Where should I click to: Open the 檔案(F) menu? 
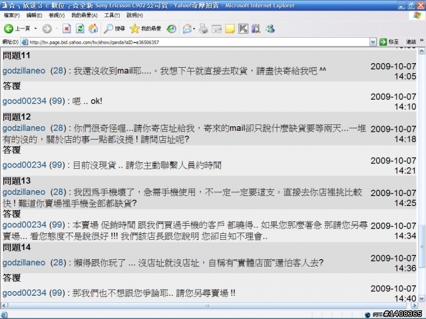pyautogui.click(x=11, y=15)
